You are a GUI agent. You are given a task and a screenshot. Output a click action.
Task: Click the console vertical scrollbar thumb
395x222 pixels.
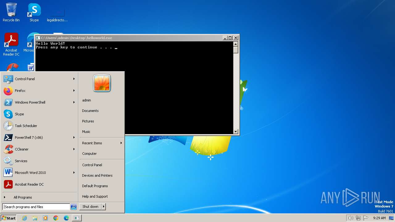point(236,50)
